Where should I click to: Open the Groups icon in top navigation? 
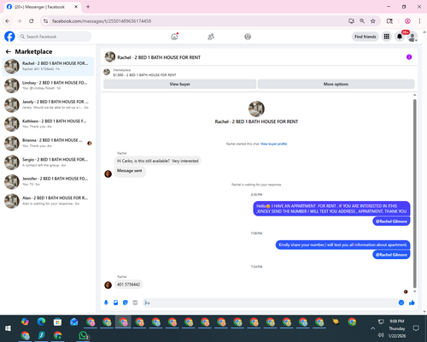[x=248, y=37]
